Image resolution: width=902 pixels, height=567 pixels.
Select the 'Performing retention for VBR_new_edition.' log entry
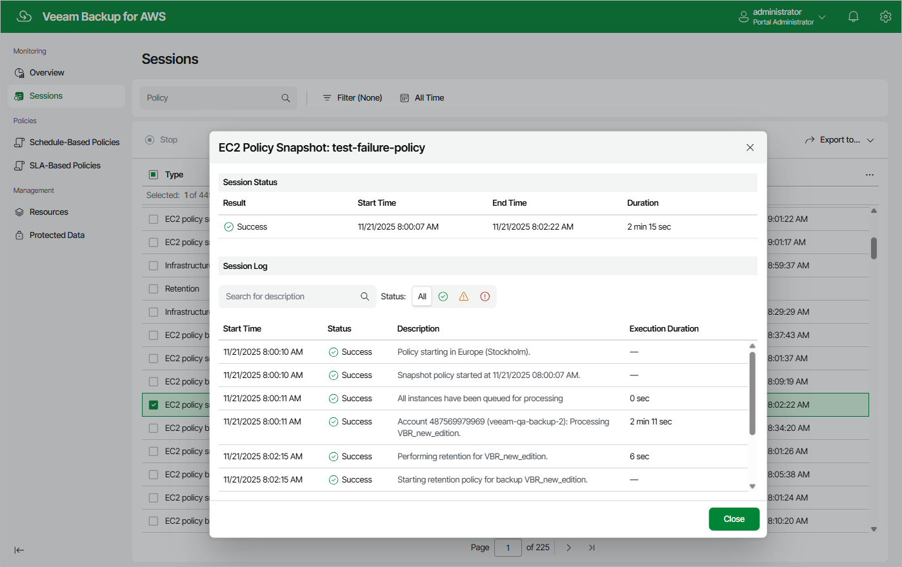(x=483, y=457)
